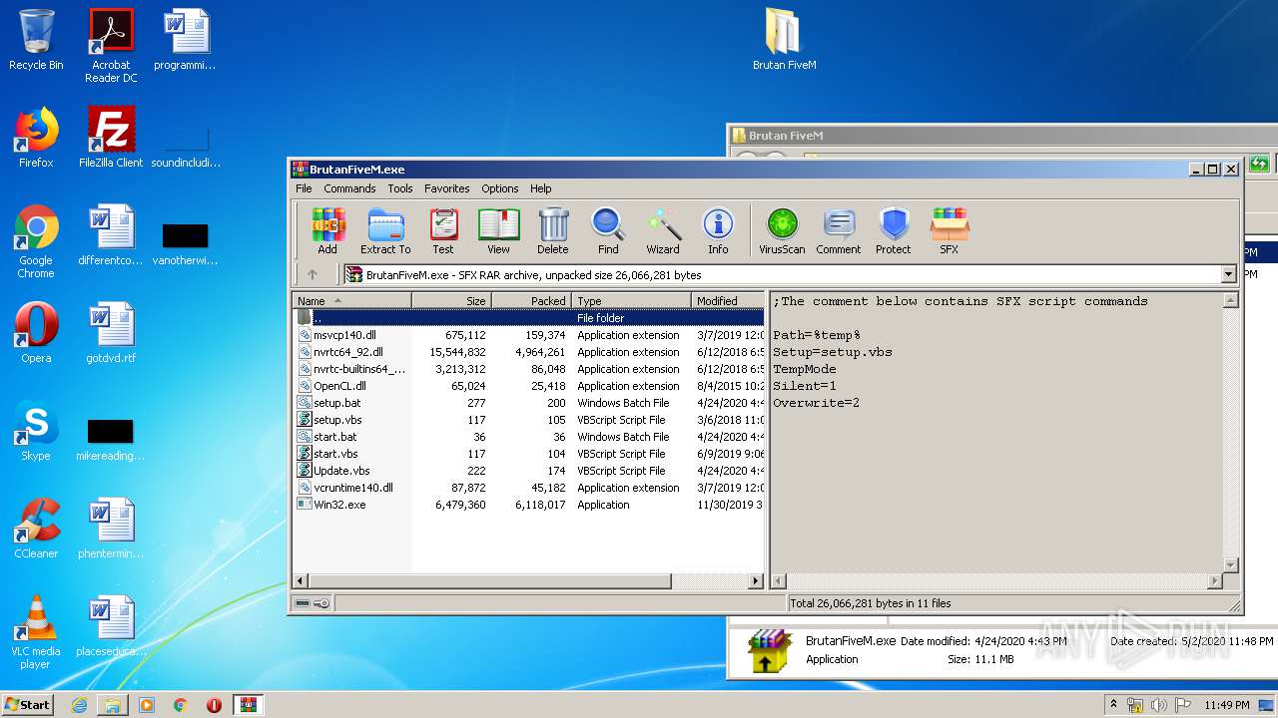Sort files by Modified column header
This screenshot has width=1278, height=718.
(728, 300)
